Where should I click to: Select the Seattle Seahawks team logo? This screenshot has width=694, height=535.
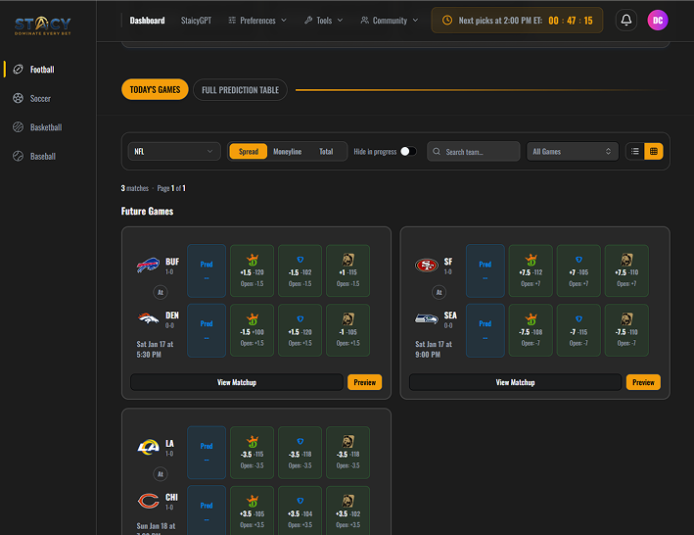(x=427, y=321)
